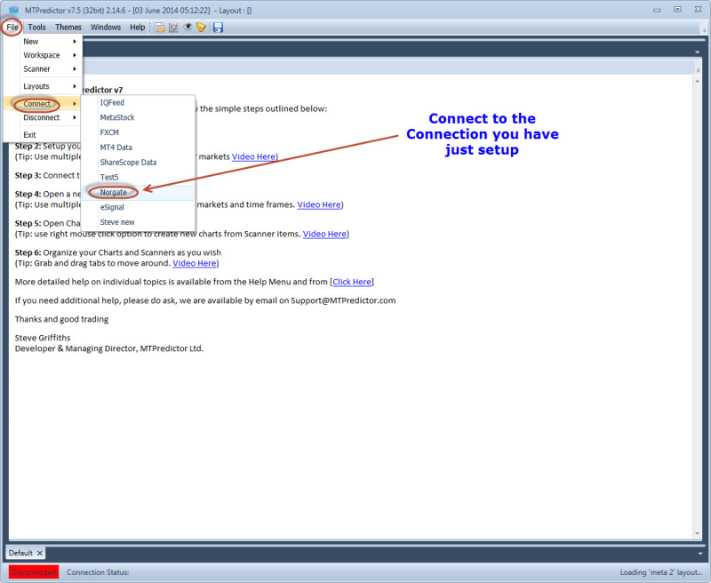This screenshot has width=711, height=583.
Task: Open dark panel header dropdown arrow
Action: (x=698, y=52)
